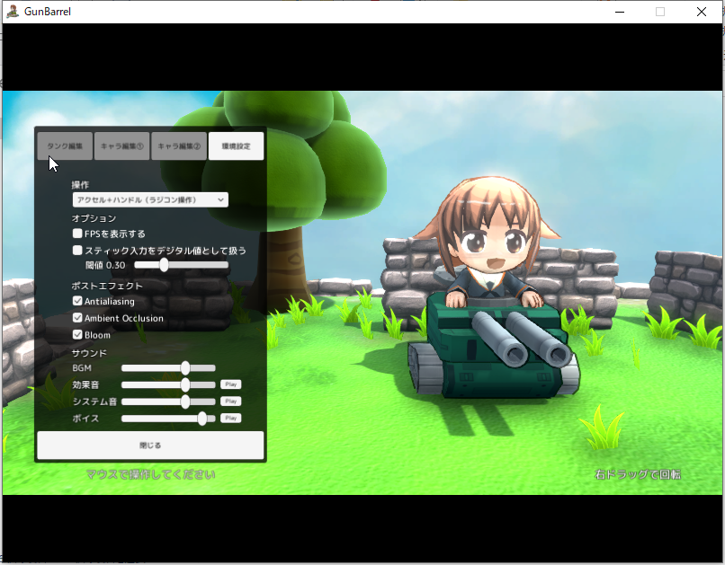Hit the Play button for ボイス
This screenshot has height=565, width=725.
tap(231, 419)
